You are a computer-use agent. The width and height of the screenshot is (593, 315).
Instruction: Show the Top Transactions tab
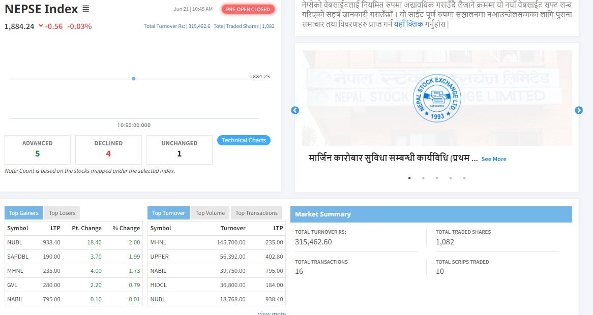point(256,213)
